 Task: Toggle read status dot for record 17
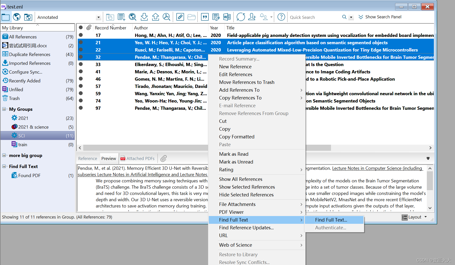point(81,35)
